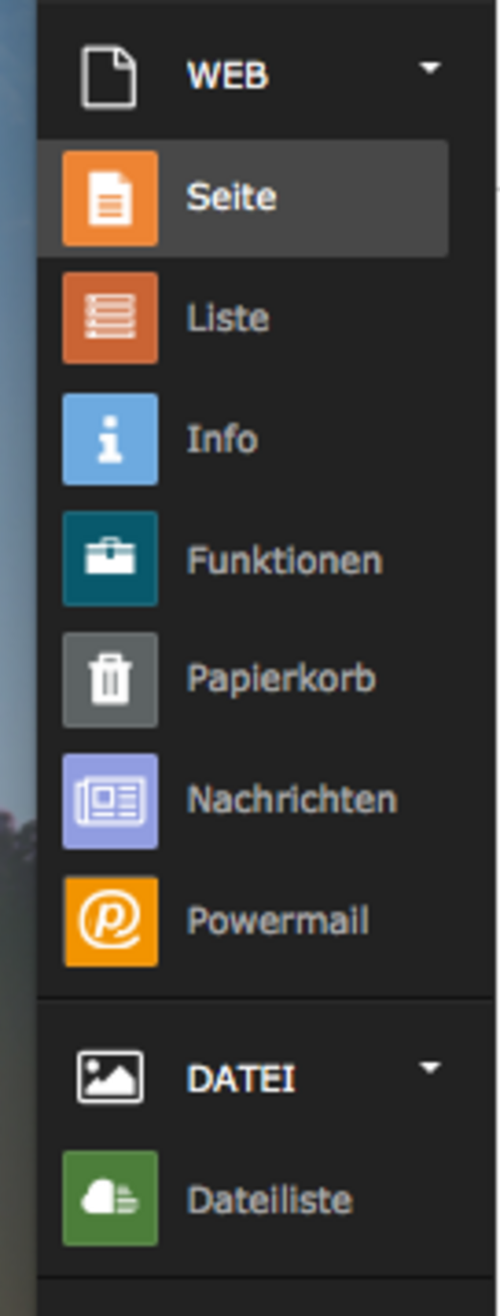Screen dimensions: 500x1316
Task: Open the Dateiliste menu entry
Action: pyautogui.click(x=270, y=1199)
